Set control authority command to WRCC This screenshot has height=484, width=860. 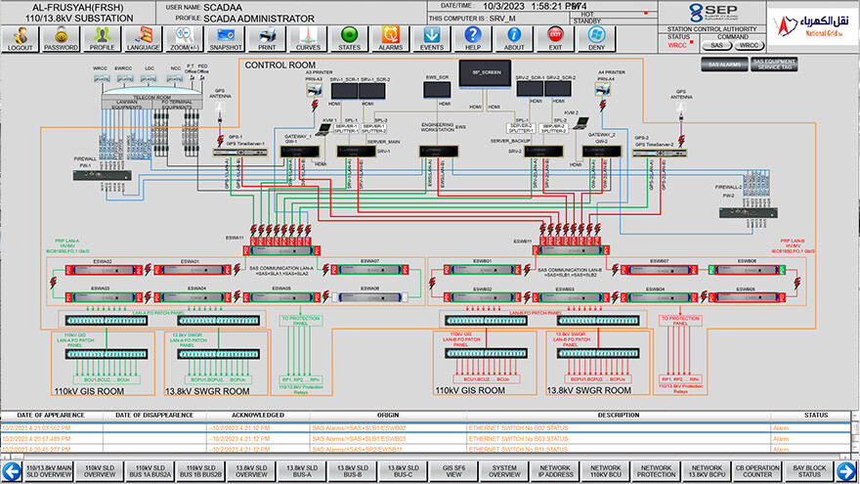coord(749,45)
